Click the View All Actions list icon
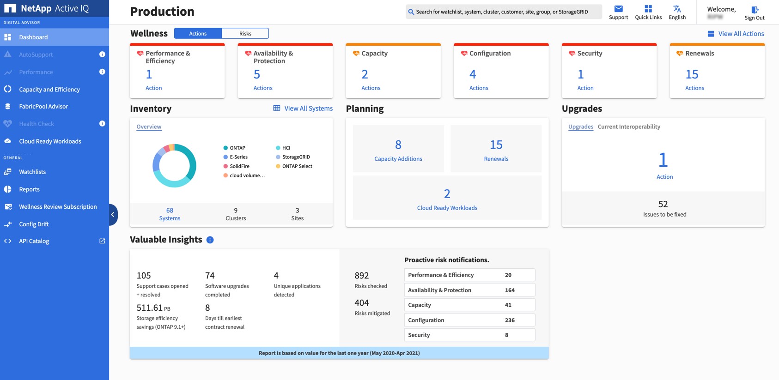The width and height of the screenshot is (779, 380). 711,34
